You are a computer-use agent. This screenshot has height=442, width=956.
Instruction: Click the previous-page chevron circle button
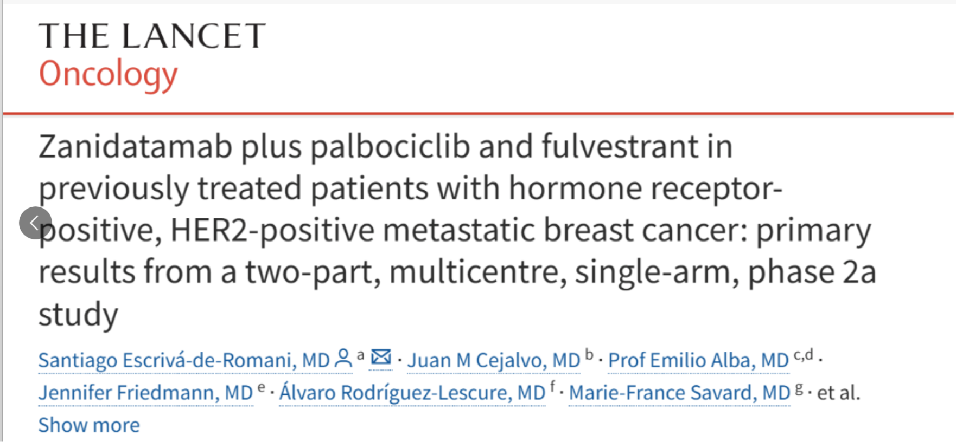(35, 223)
